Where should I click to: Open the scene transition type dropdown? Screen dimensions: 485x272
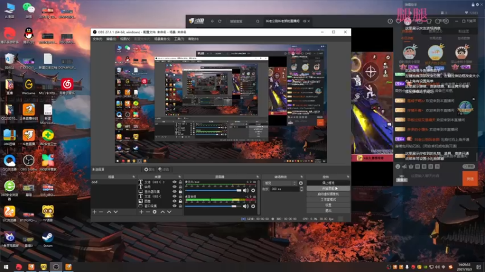280,183
